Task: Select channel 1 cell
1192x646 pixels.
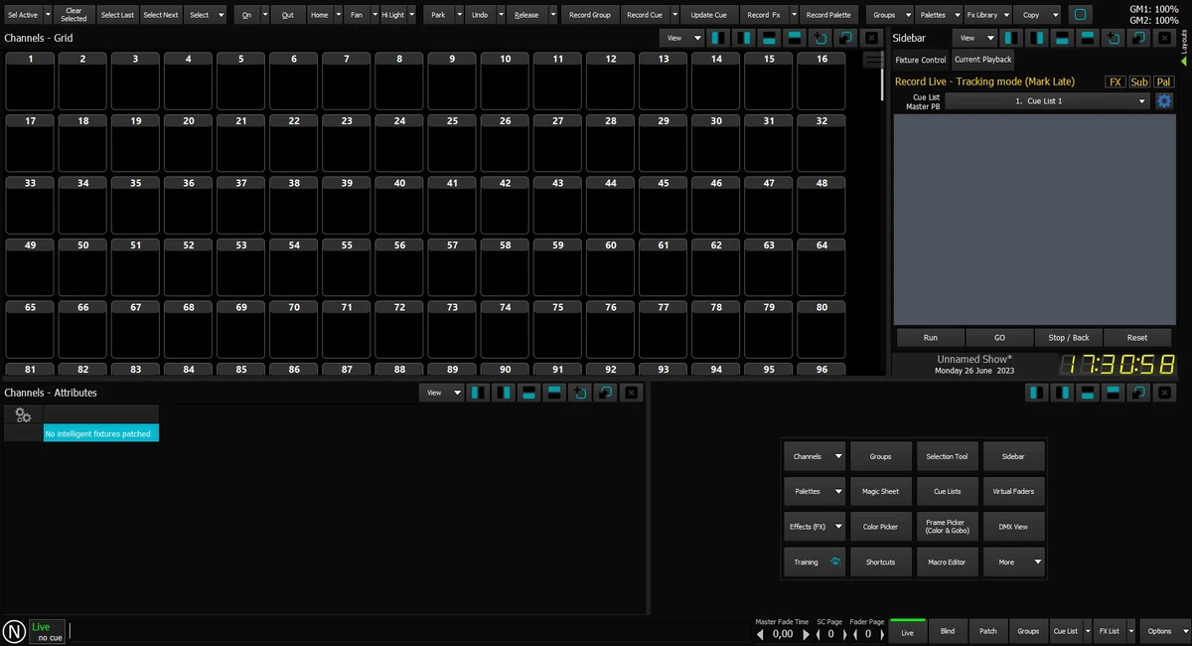Action: pyautogui.click(x=31, y=81)
